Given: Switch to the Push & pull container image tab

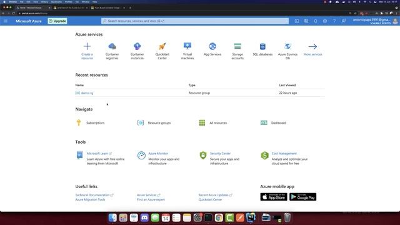Looking at the screenshot, I should [x=107, y=7].
